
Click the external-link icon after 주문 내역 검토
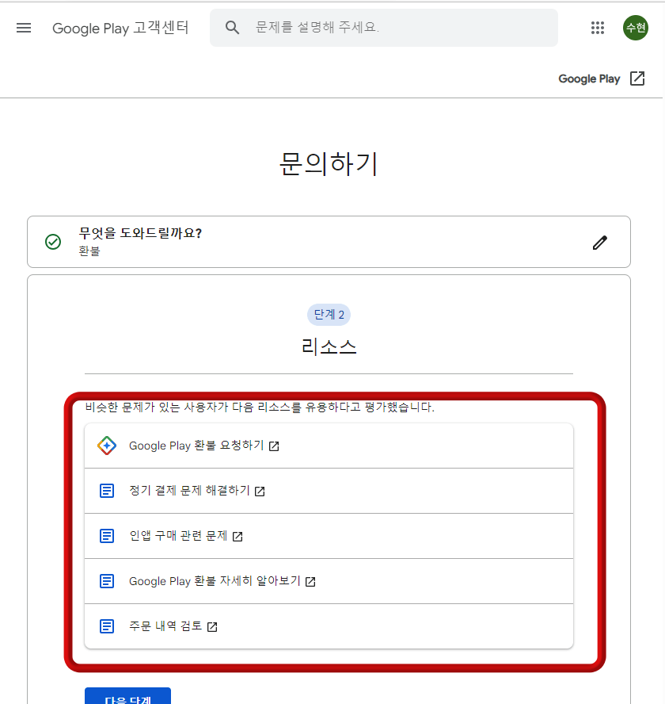[212, 626]
